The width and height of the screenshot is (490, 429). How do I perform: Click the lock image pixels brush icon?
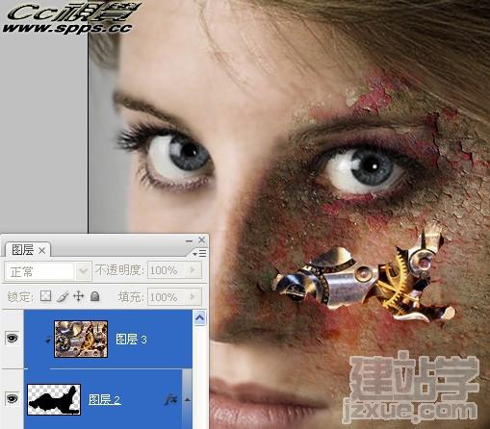(63, 296)
